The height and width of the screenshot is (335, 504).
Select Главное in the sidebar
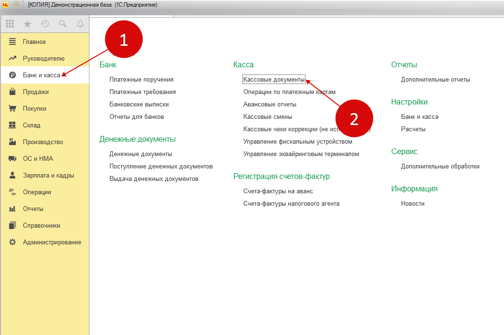[34, 42]
